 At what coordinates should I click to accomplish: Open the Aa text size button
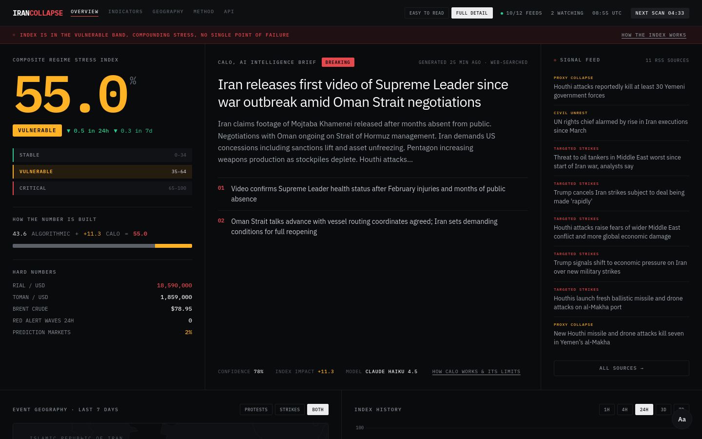click(682, 419)
